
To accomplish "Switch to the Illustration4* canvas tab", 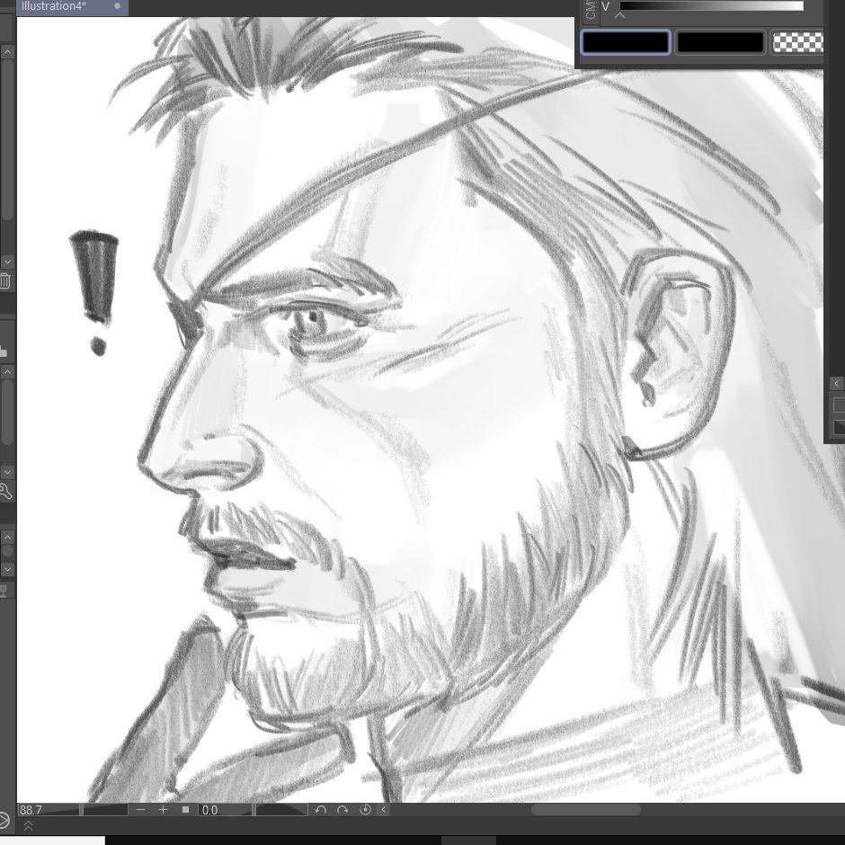I will 72,7.
